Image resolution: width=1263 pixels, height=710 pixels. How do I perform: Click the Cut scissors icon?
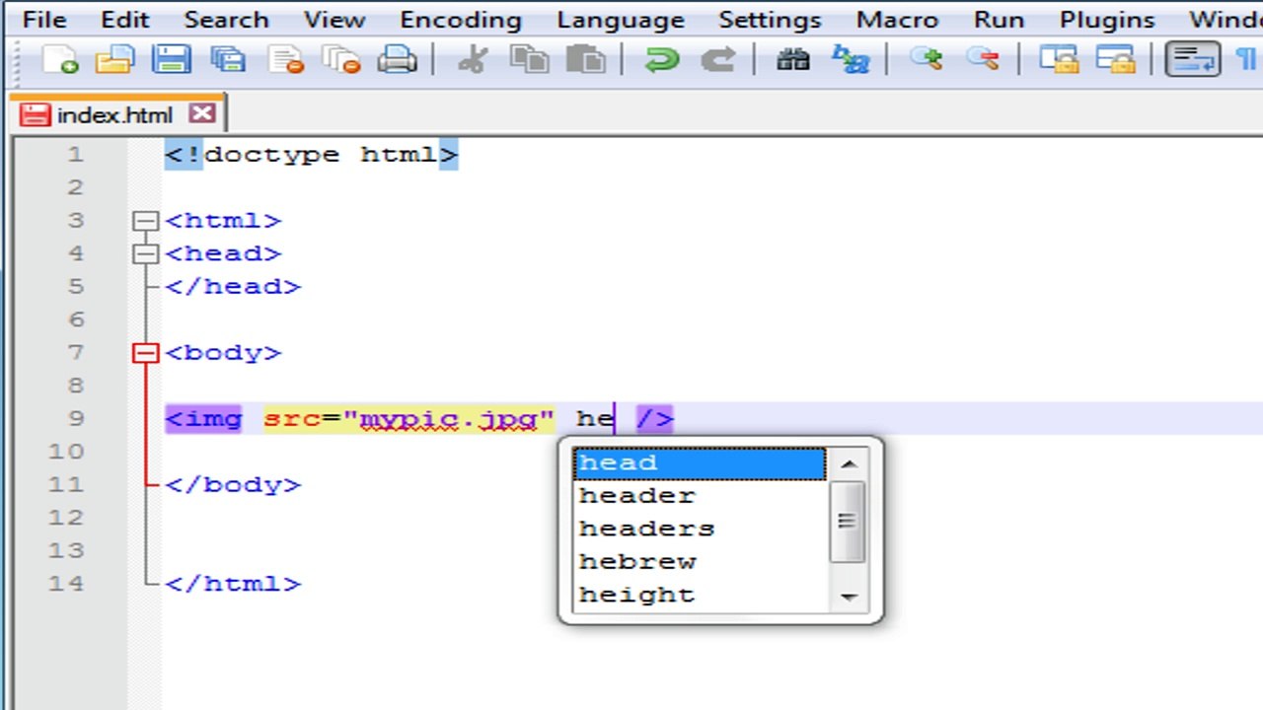tap(473, 60)
